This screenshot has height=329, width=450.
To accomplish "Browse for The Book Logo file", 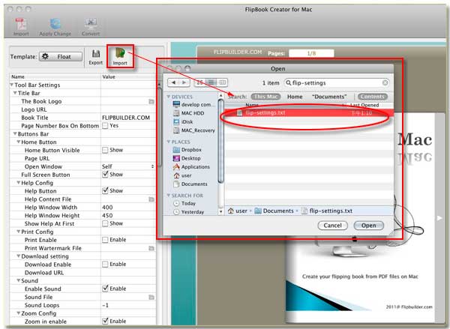I will click(151, 101).
